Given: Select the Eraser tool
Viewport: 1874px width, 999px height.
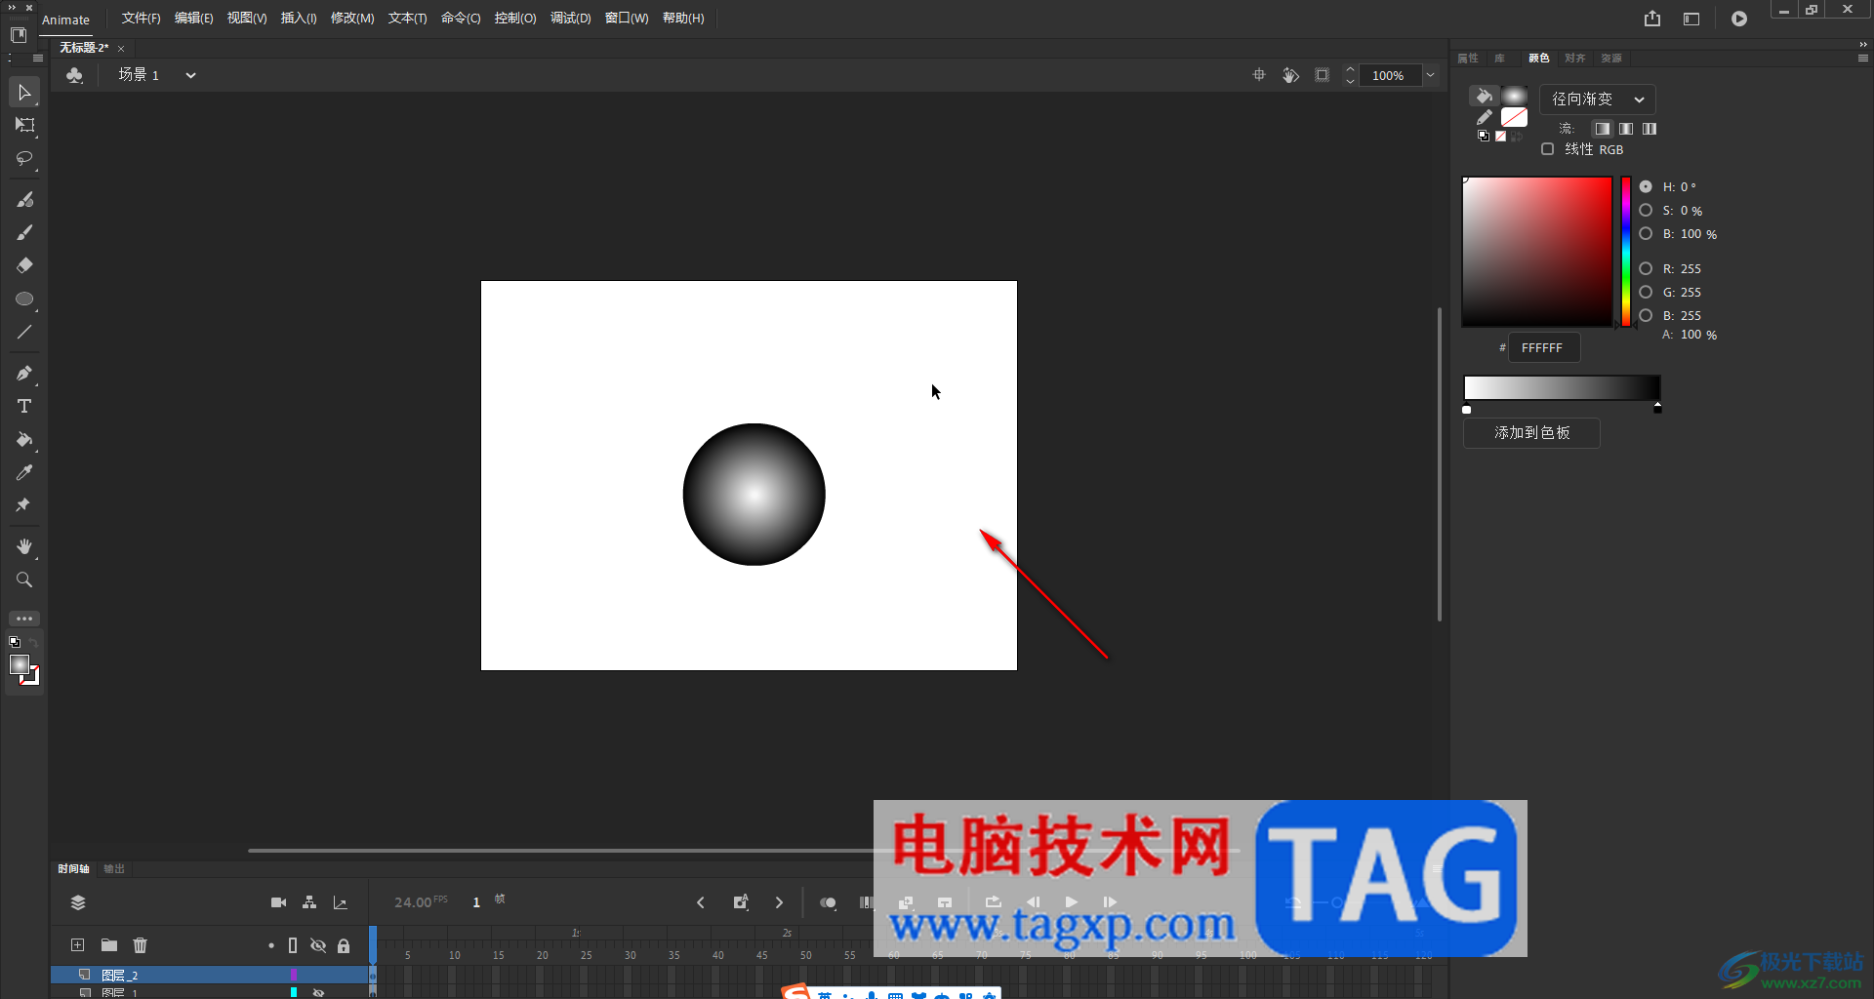Looking at the screenshot, I should tap(24, 265).
